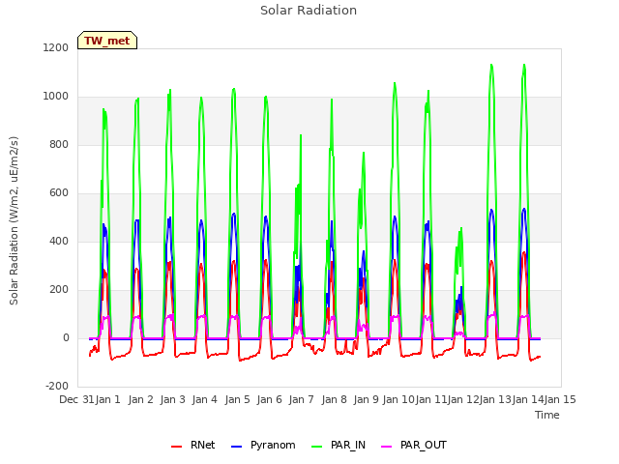The height and width of the screenshot is (464, 619).
Task: Click the Jan 15 x-axis tick label
Action: click(560, 399)
